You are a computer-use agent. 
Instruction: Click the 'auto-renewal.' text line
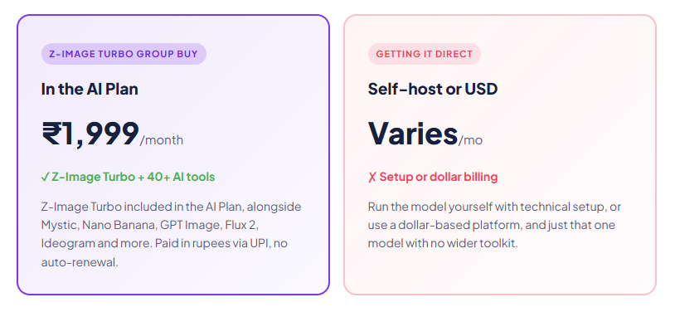click(x=80, y=262)
